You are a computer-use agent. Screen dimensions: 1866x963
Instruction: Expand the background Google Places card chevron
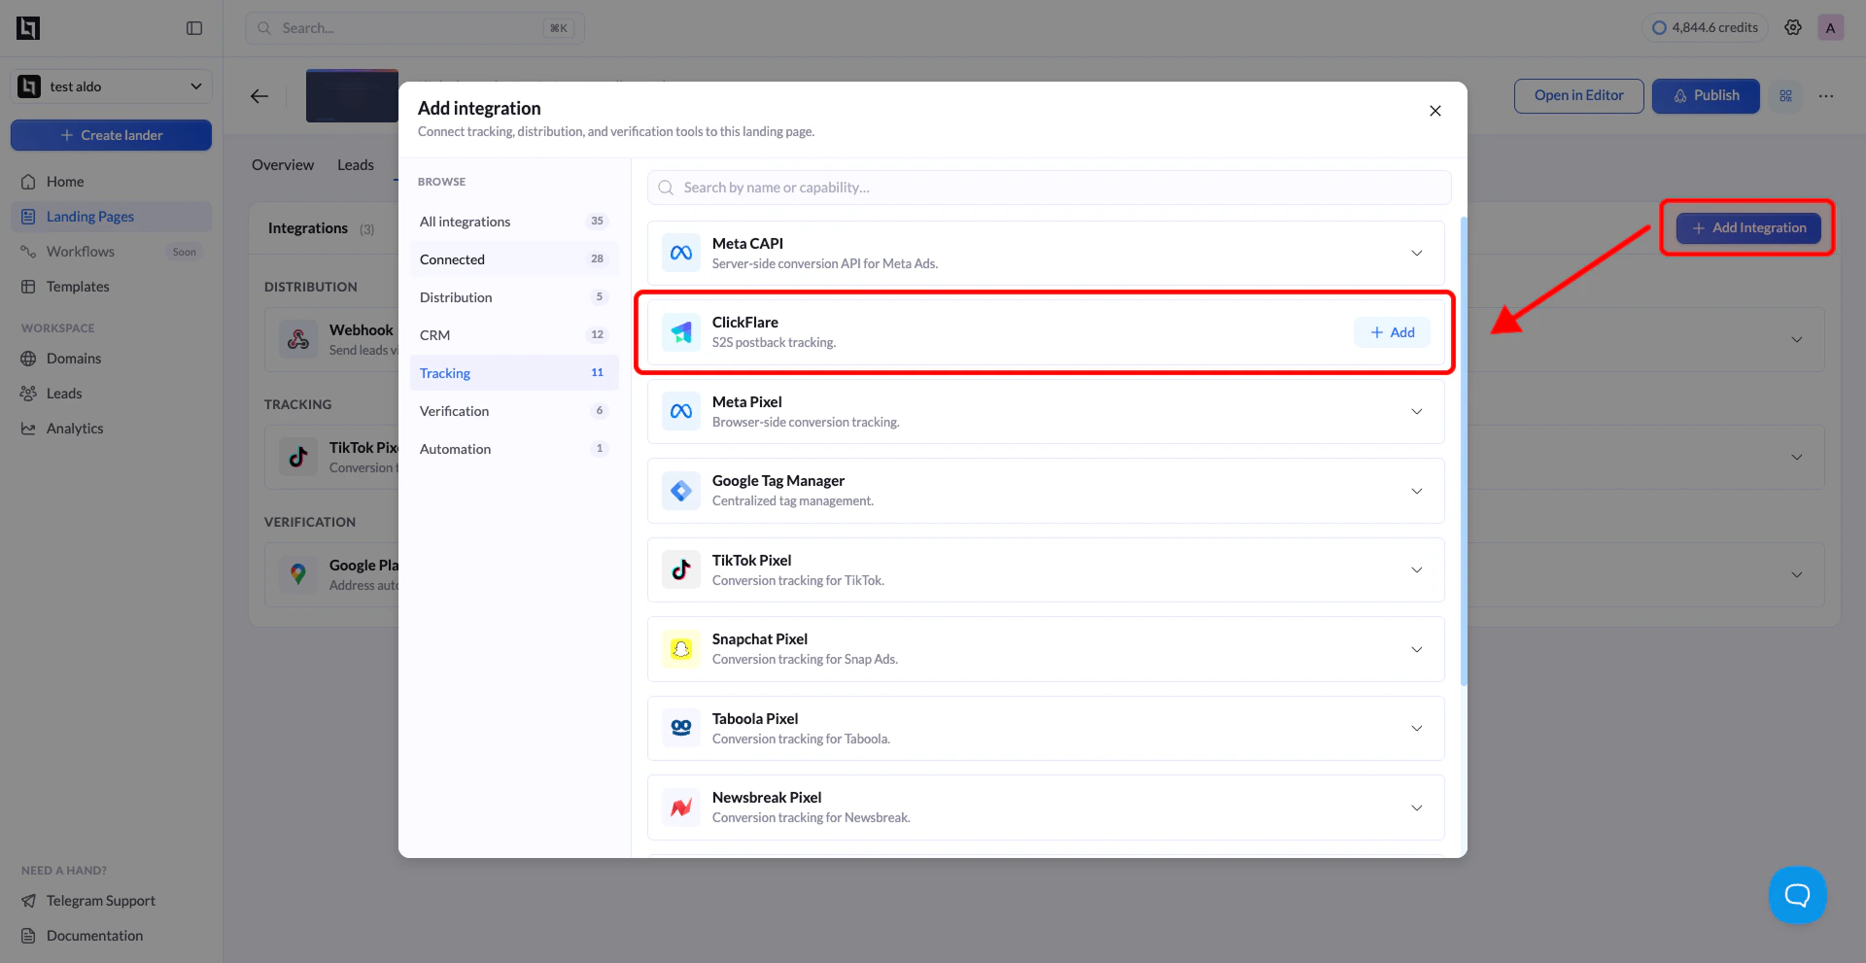coord(1797,575)
